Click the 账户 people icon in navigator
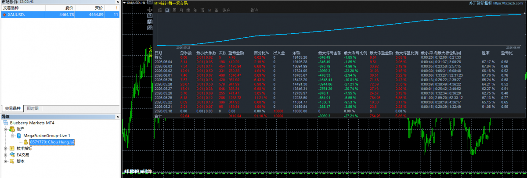This screenshot has width=527, height=178. [x=12, y=129]
